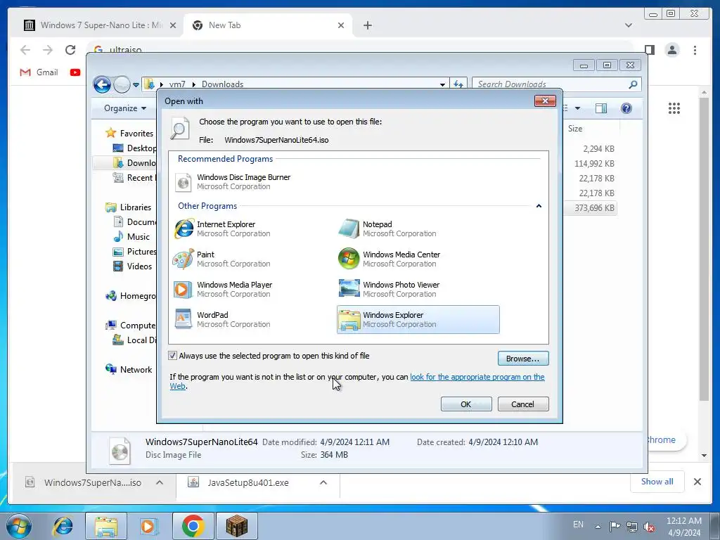Viewport: 720px width, 540px height.
Task: Close the Open with dialog
Action: pyautogui.click(x=545, y=101)
